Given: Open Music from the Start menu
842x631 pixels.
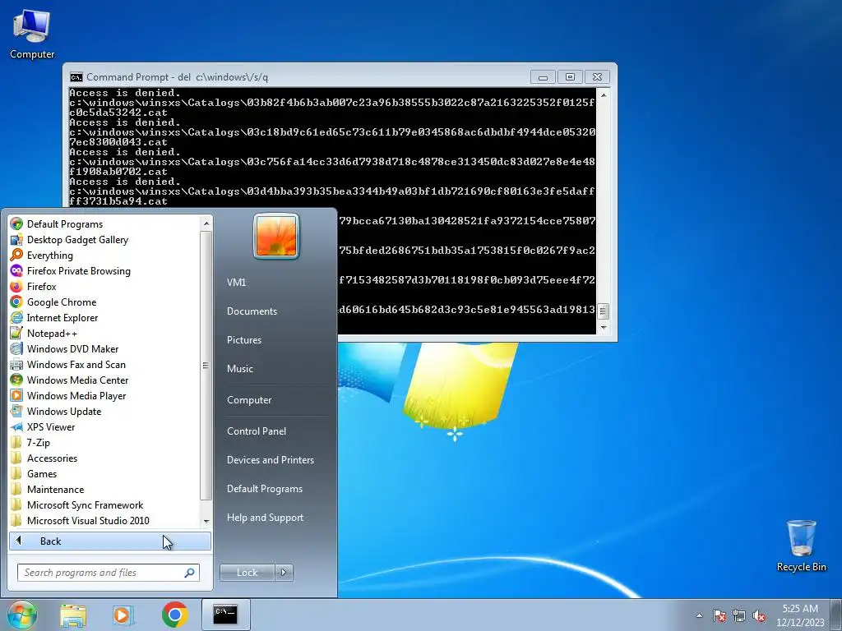Looking at the screenshot, I should click(240, 369).
